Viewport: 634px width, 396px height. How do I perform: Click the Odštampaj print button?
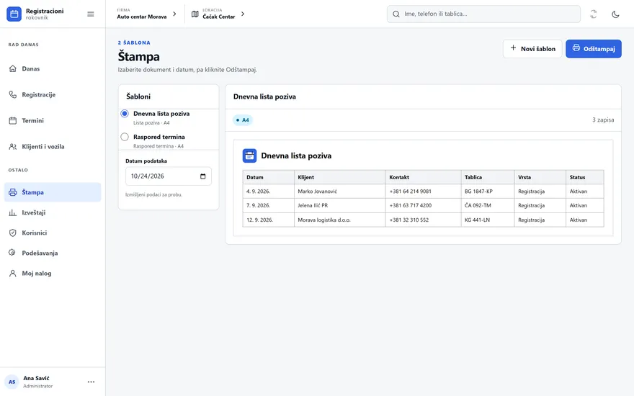pyautogui.click(x=594, y=49)
